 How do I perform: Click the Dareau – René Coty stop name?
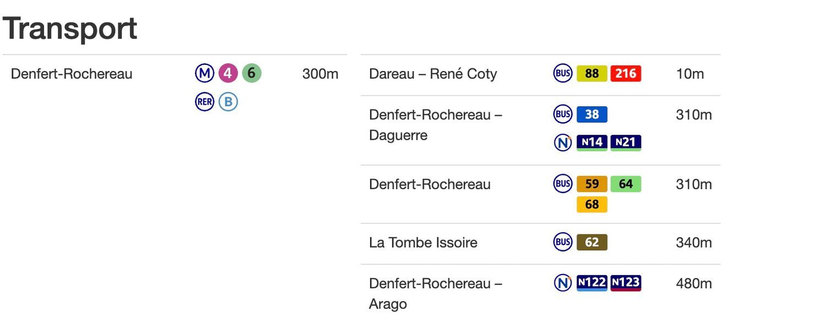click(x=433, y=74)
